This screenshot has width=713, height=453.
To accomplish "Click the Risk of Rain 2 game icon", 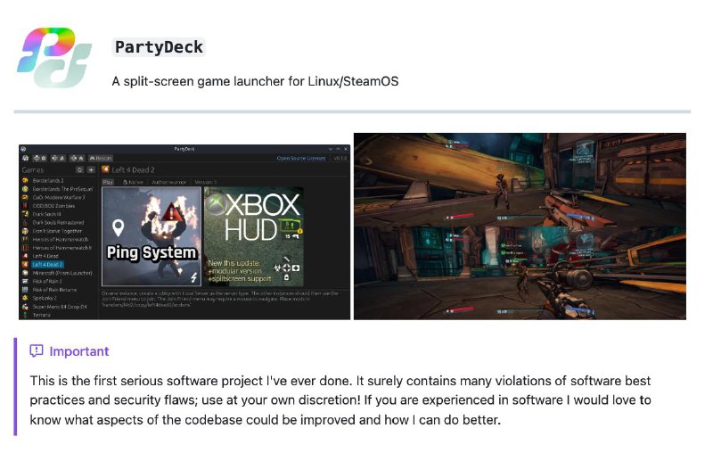I will click(25, 281).
